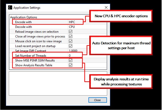
Task: Click the Compressonator app icon in title bar
Action: point(10,8)
